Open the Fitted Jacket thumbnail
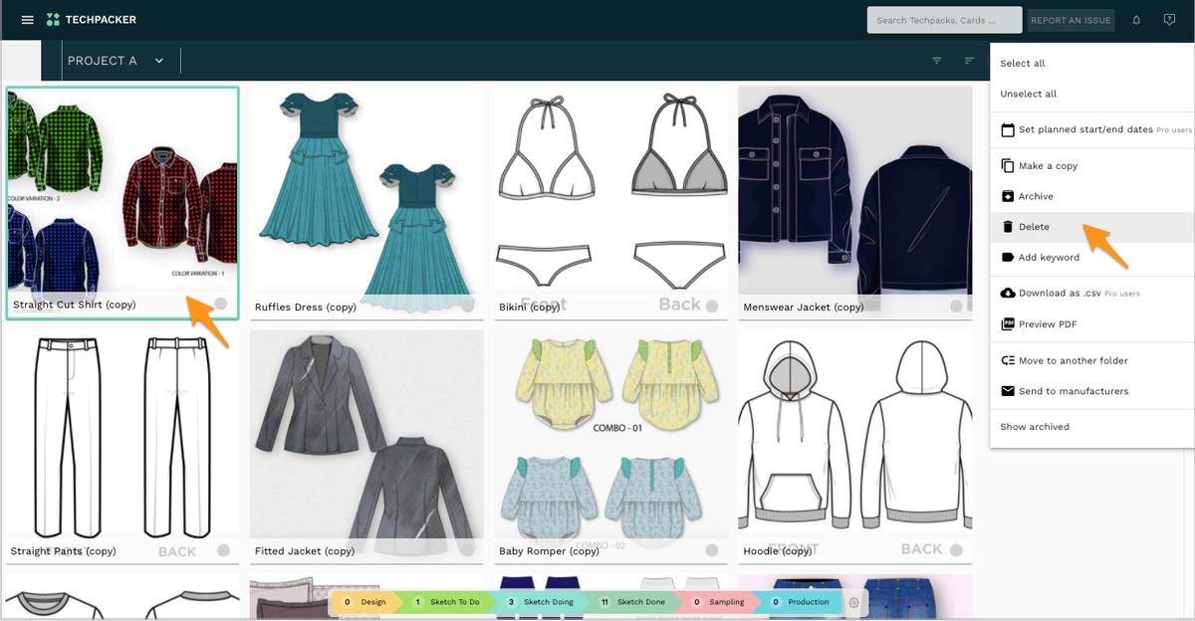Screen dimensions: 1195x621 366,435
